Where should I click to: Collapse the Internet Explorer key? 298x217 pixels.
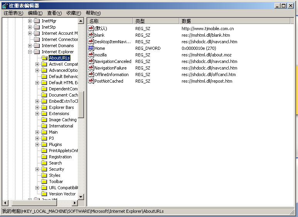[x=30, y=52]
